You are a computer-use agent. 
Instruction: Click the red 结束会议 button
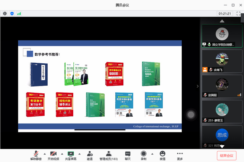coord(227,156)
